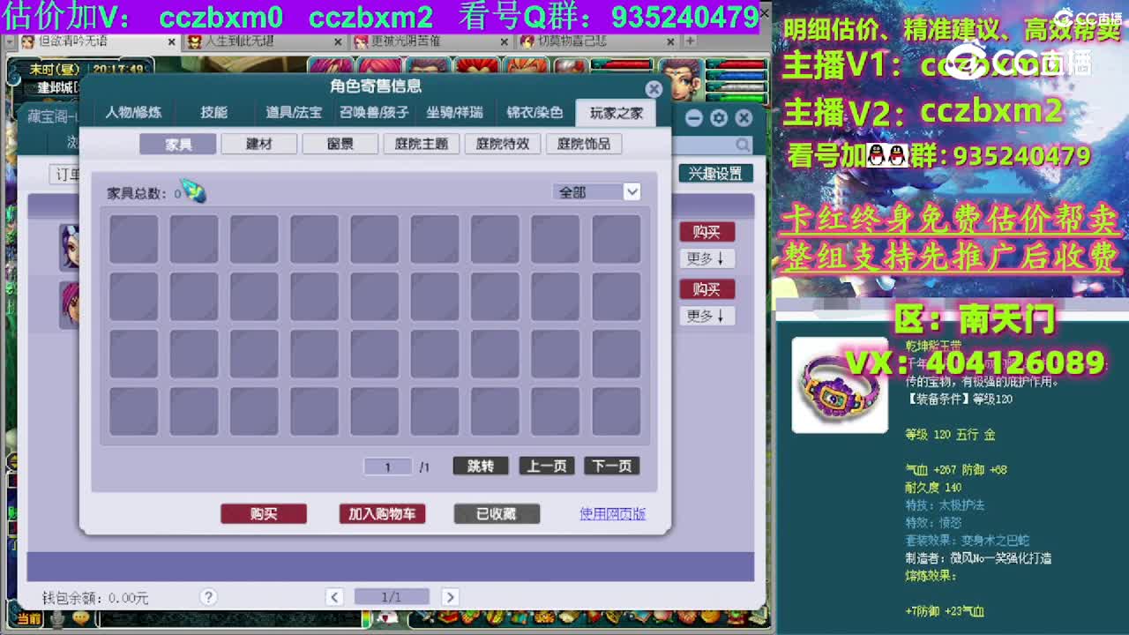The image size is (1129, 635).
Task: Add a new window tab with plus
Action: pos(691,41)
